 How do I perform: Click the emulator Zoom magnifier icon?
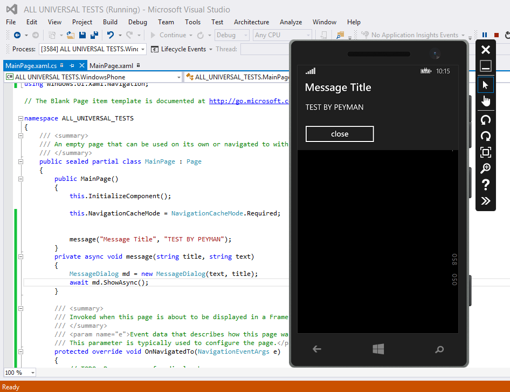(x=486, y=168)
